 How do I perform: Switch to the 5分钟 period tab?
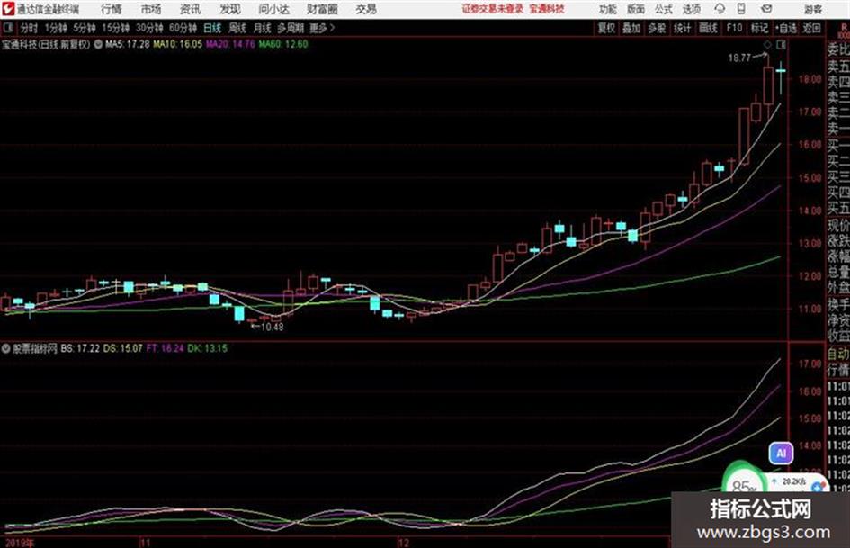[84, 28]
